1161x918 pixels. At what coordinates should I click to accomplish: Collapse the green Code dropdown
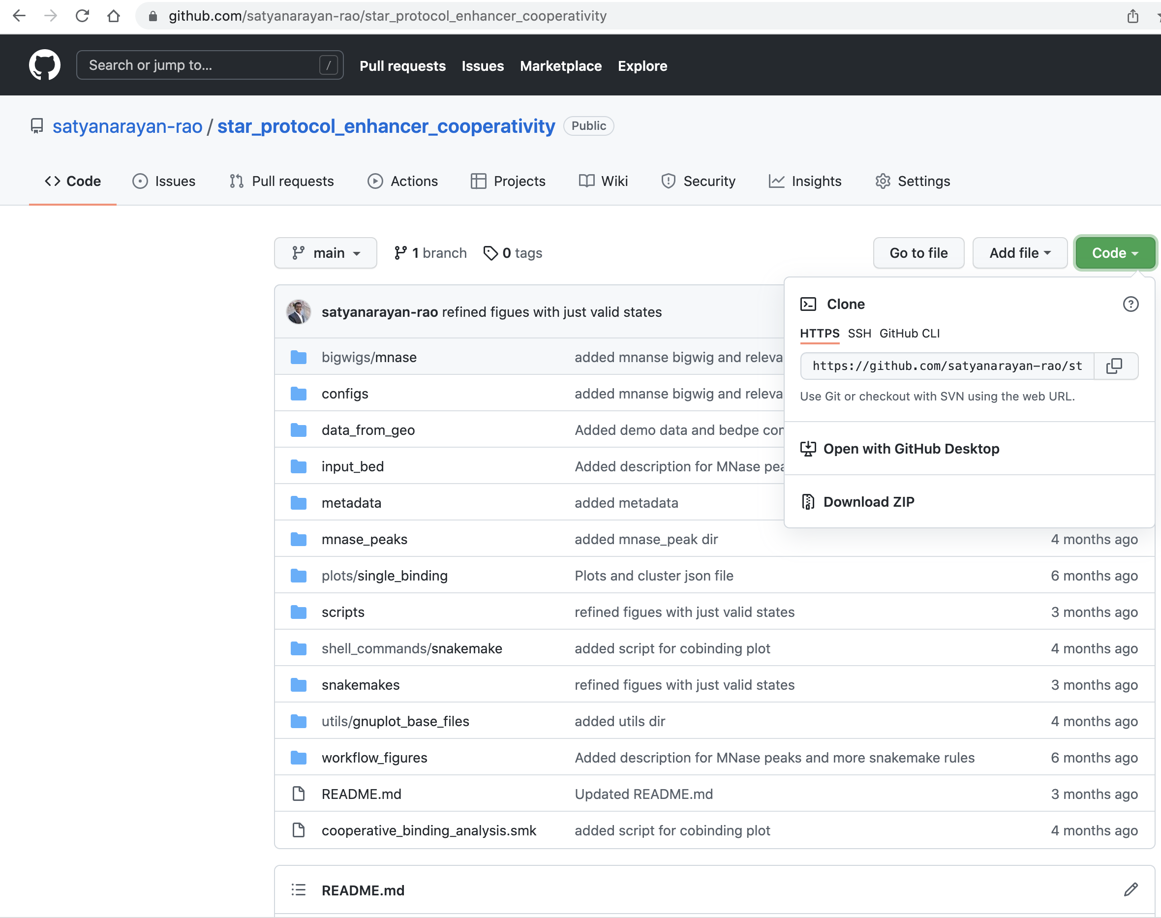[1115, 253]
